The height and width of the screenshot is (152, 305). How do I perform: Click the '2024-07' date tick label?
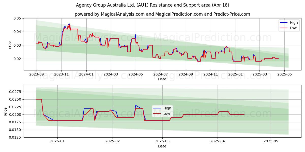click(x=161, y=74)
